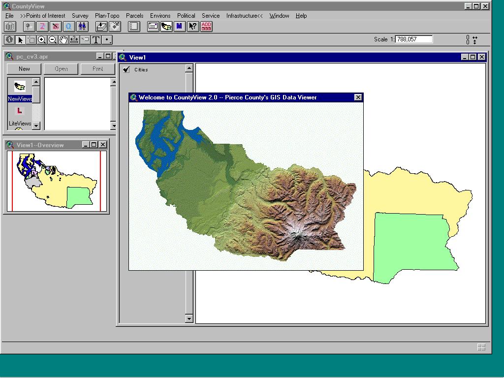
Task: Select the dashed rectangle selection tool
Action: pos(31,40)
